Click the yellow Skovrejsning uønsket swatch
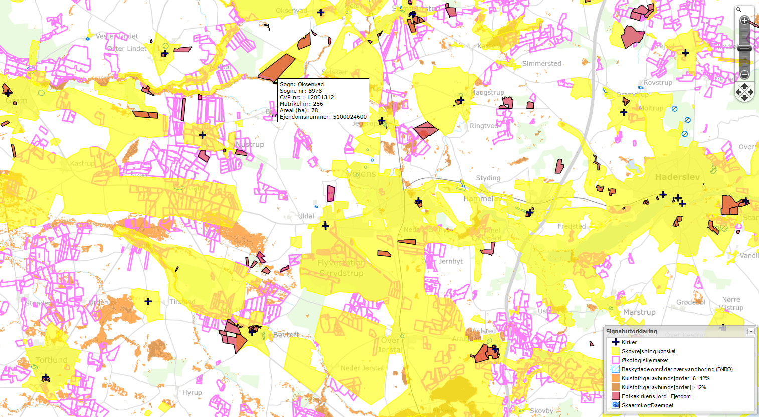The height and width of the screenshot is (417, 759). (x=615, y=351)
